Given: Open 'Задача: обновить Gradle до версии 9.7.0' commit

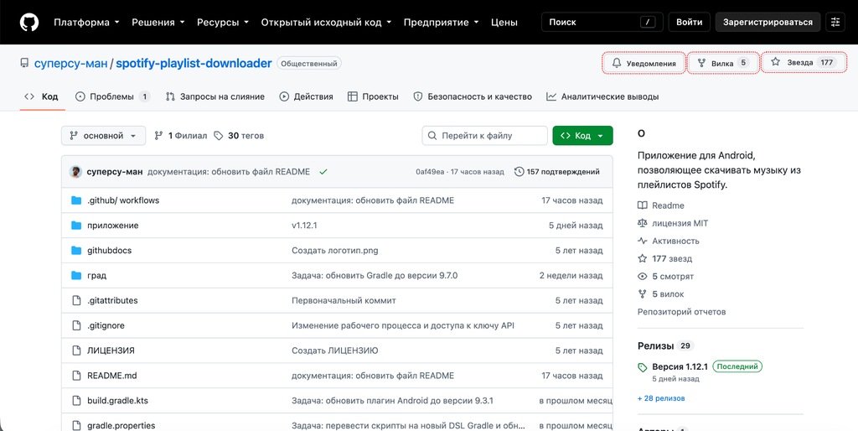Looking at the screenshot, I should click(x=375, y=276).
